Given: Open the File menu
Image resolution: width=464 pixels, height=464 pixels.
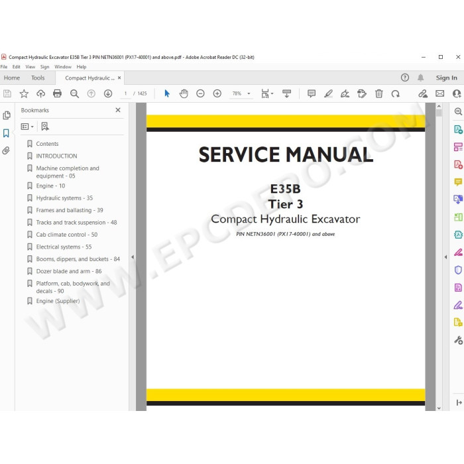Looking at the screenshot, I should (x=4, y=67).
